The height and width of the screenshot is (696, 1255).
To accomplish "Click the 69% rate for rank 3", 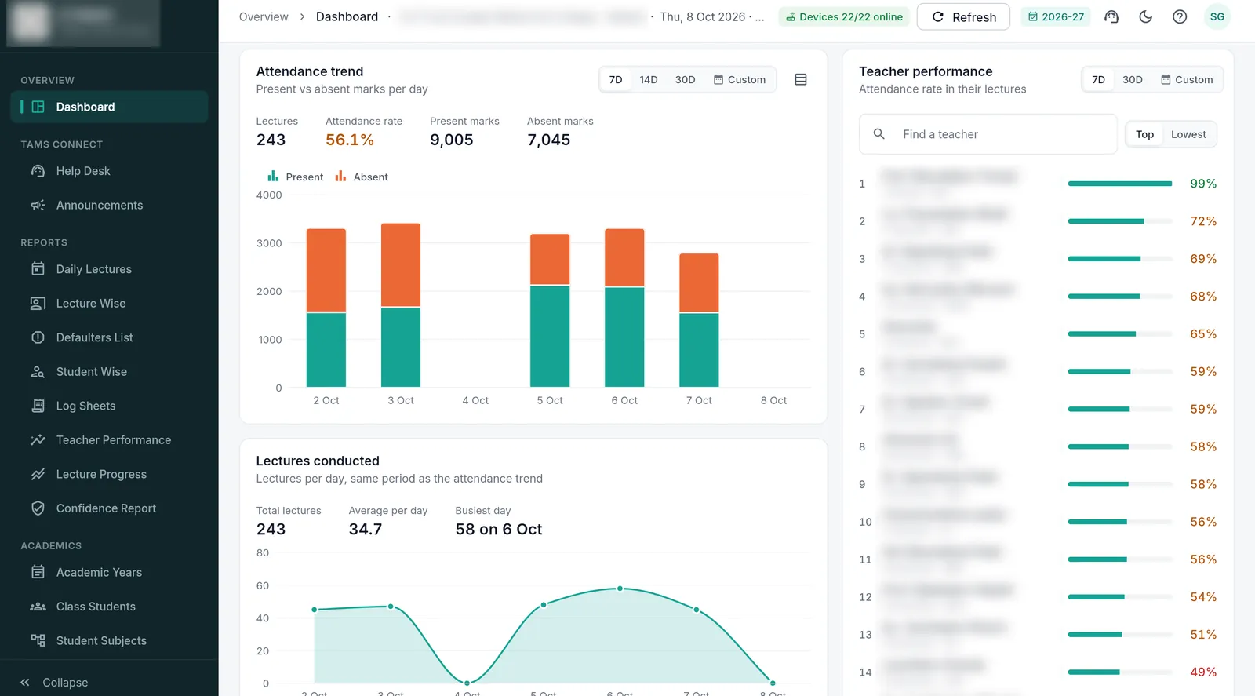I will [x=1203, y=259].
